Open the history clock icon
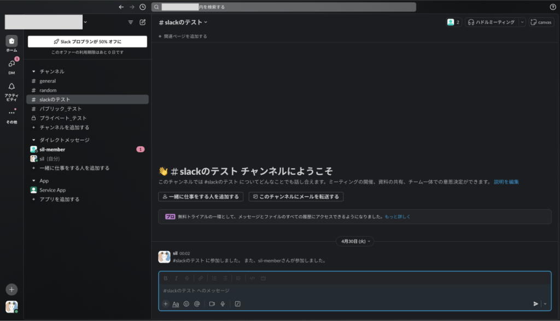 click(x=143, y=7)
